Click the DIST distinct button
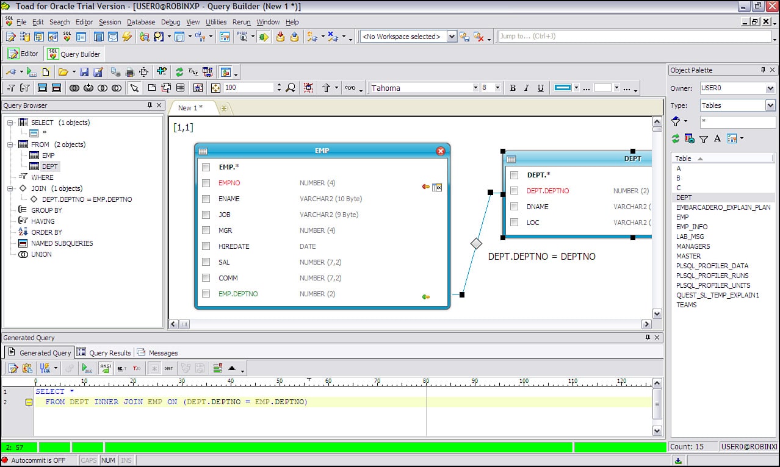The height and width of the screenshot is (467, 780). coord(169,368)
